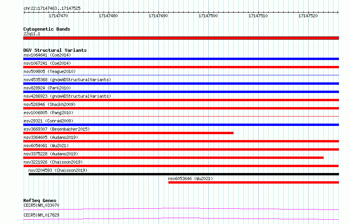Click the blue nsv828924 variant bar
The image size is (350, 224).
click(181, 92)
